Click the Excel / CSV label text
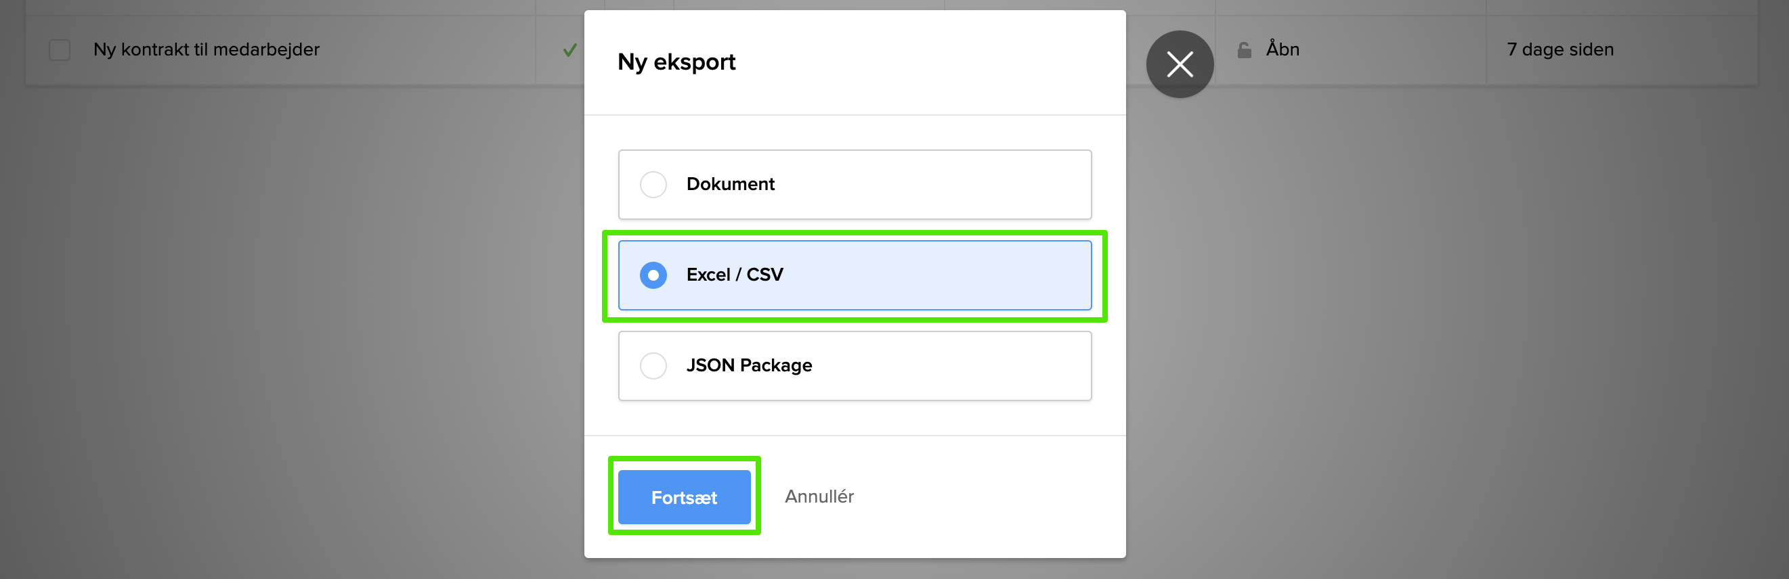Screen dimensions: 1789x579 click(734, 275)
